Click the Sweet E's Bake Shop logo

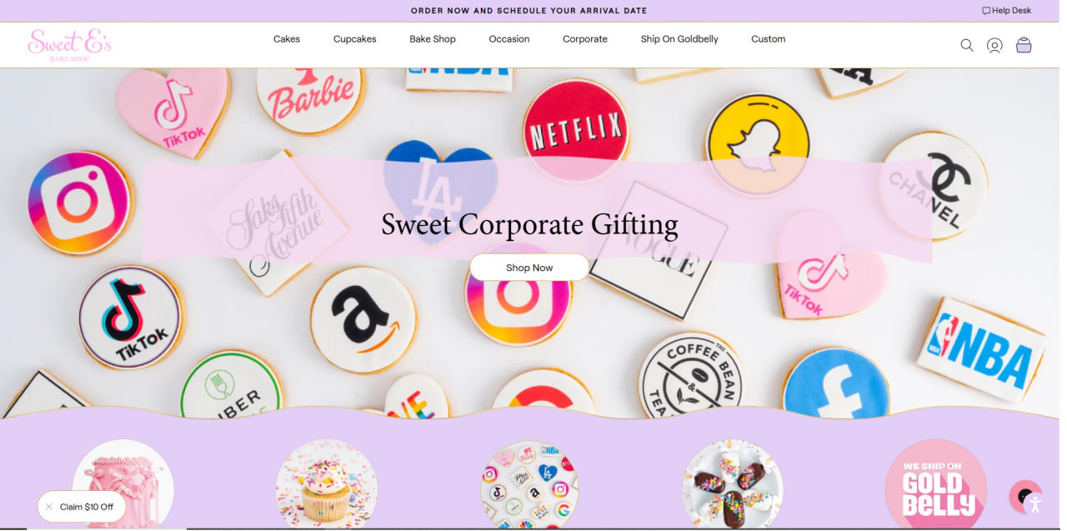(69, 45)
